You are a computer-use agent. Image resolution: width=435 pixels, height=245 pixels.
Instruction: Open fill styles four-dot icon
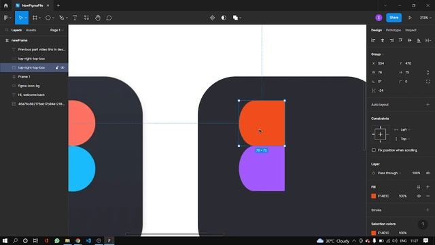point(419,187)
